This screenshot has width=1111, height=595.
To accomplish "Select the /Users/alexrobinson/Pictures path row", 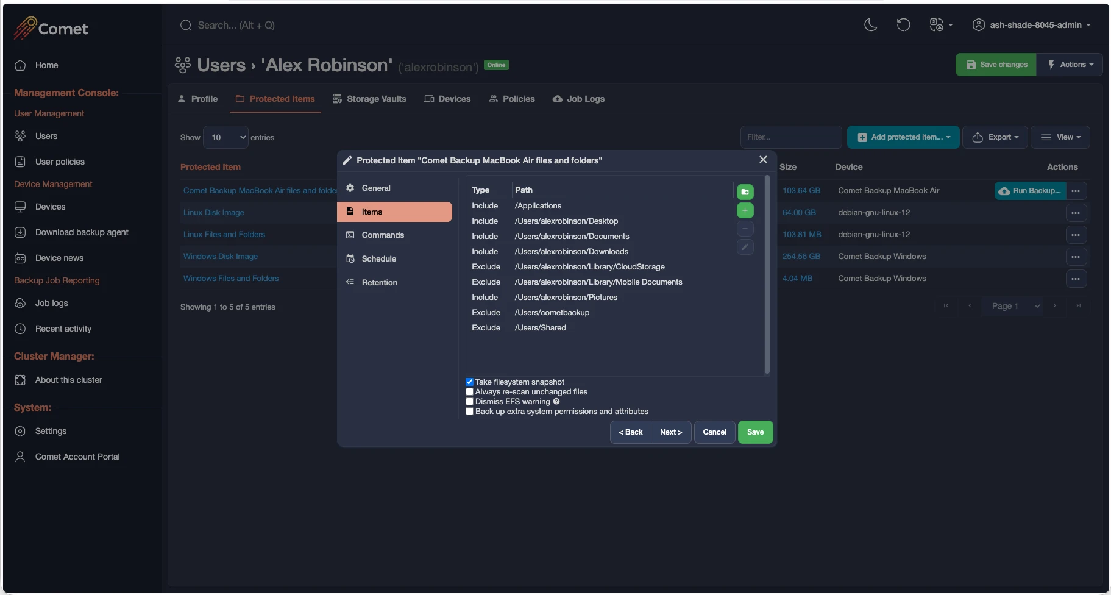I will click(600, 297).
